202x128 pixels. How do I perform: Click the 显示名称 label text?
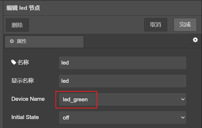click(x=23, y=81)
